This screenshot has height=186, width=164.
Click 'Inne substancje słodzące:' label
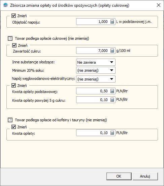tap(33, 62)
